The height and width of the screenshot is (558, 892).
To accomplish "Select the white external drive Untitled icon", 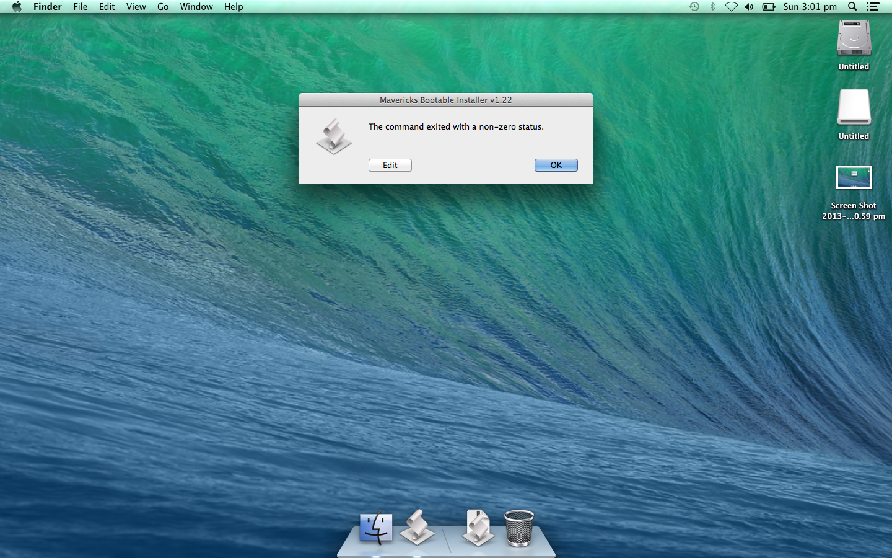I will click(854, 108).
